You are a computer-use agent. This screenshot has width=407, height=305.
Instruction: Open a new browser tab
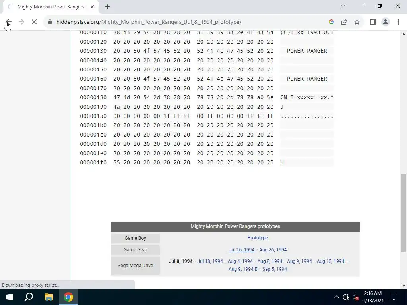point(107,7)
